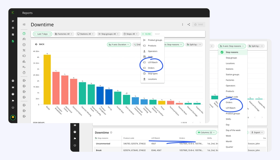The width and height of the screenshot is (280, 160).
Task: Expand the report list panel icon
Action: coord(24,25)
